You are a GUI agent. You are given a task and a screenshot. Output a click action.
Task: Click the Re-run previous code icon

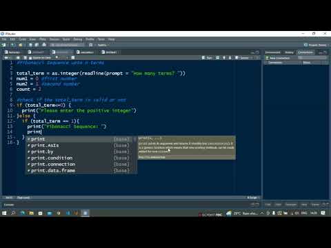[217, 58]
